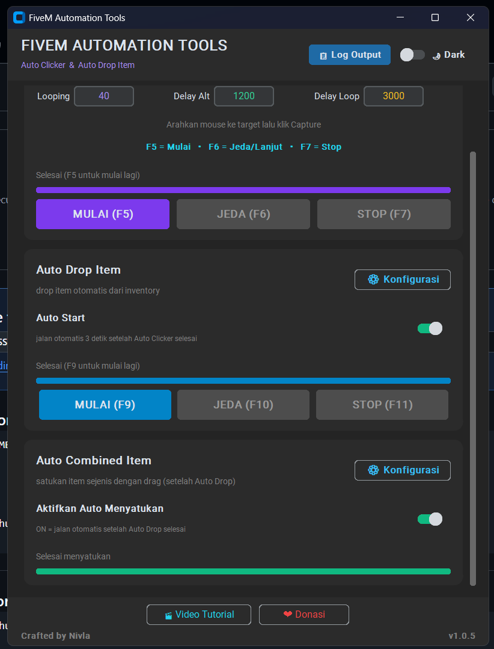The height and width of the screenshot is (649, 494).
Task: Click the 'Auto Clicker' subtitle text
Action: tap(43, 65)
